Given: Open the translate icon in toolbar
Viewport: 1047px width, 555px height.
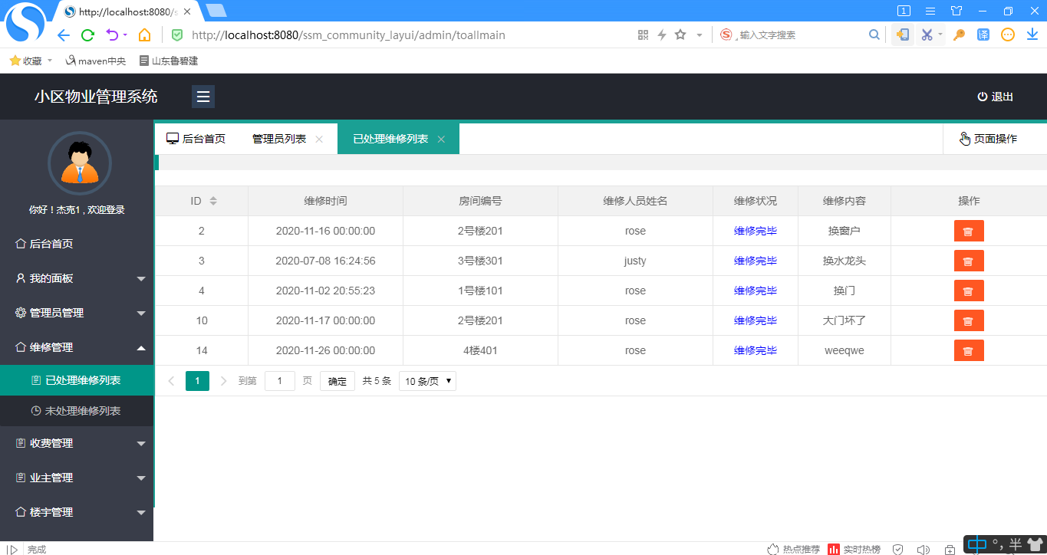Looking at the screenshot, I should [983, 34].
